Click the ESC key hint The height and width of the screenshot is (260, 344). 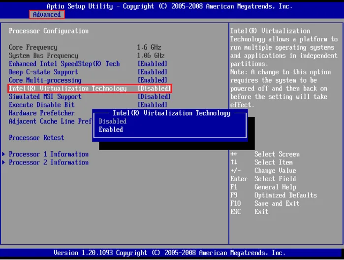236,212
